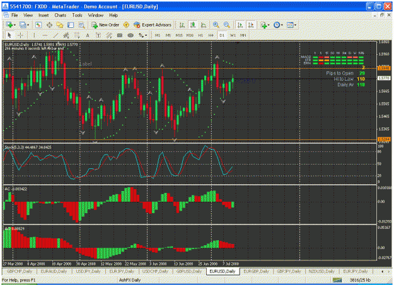Select the D1 daily timeframe
Viewport: 394px width, 285px height.
coord(222,35)
